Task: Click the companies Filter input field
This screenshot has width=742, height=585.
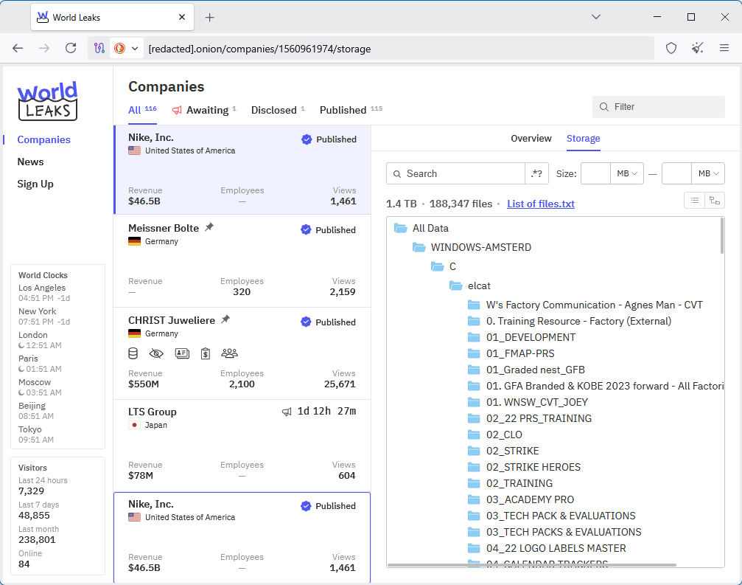Action: click(x=659, y=107)
